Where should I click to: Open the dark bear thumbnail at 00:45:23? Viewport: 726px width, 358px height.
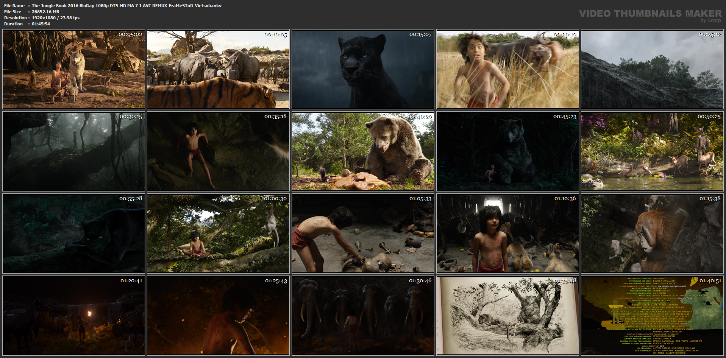[507, 151]
